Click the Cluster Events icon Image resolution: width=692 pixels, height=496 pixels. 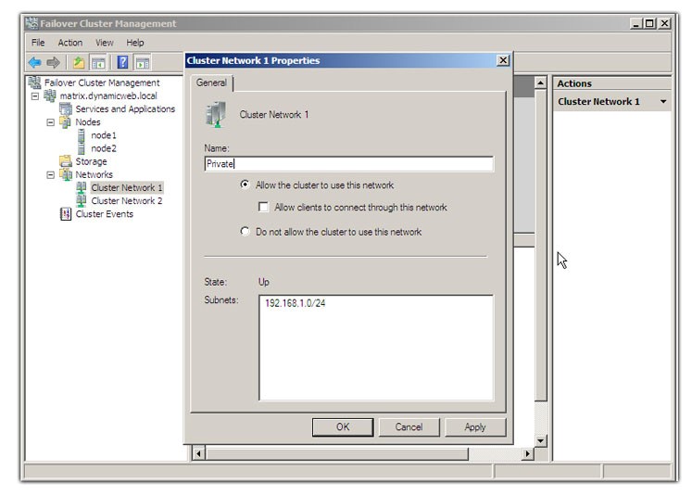pyautogui.click(x=66, y=214)
